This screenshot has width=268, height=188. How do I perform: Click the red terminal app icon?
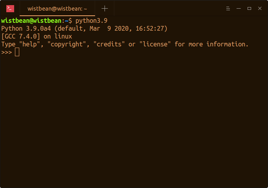10,9
